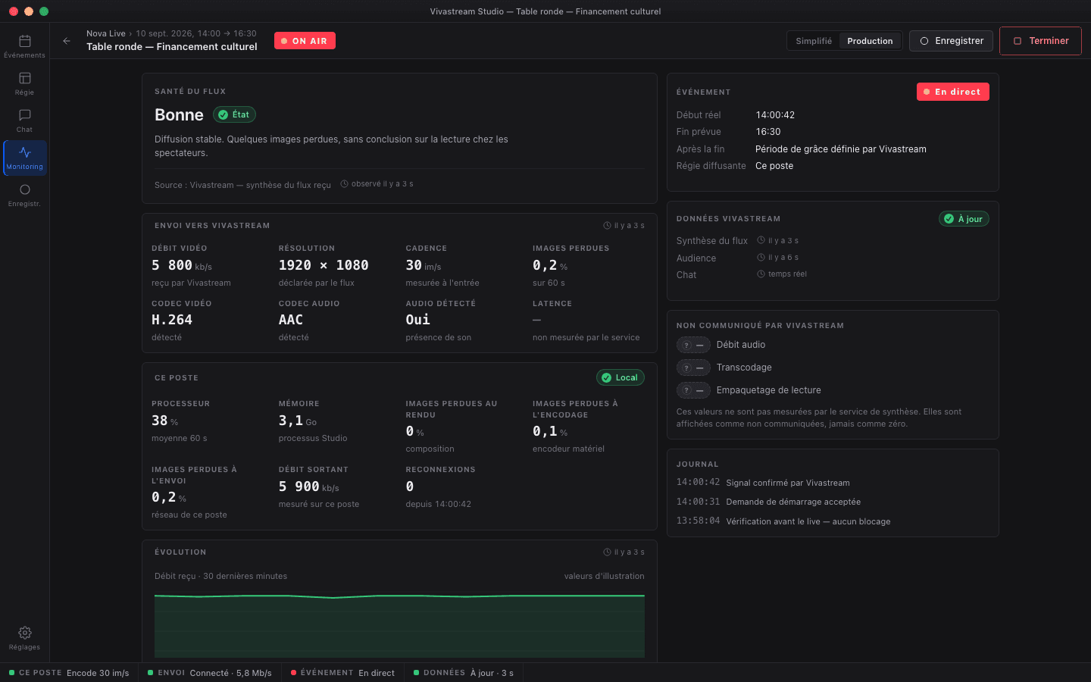Click the clock icon in Évolution header

(607, 552)
